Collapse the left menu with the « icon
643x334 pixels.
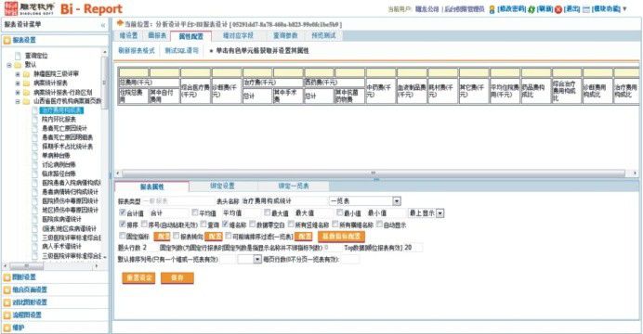(103, 25)
